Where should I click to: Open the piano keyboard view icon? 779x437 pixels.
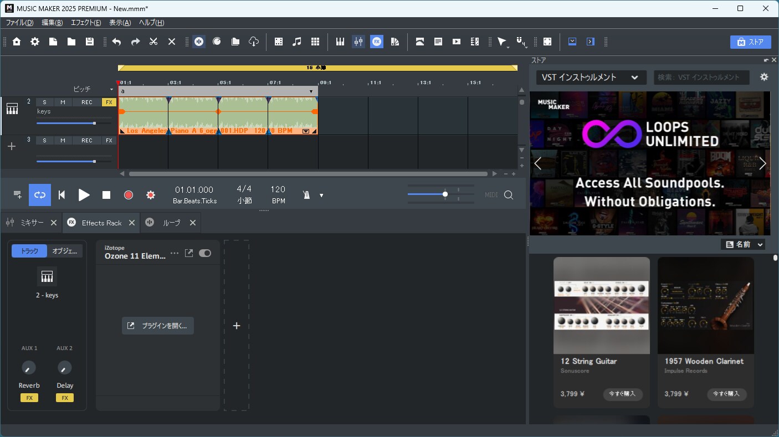click(340, 42)
